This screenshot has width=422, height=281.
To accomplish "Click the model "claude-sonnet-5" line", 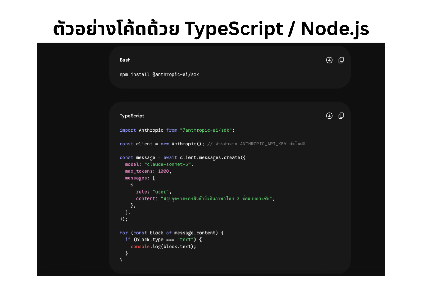I will coord(159,164).
